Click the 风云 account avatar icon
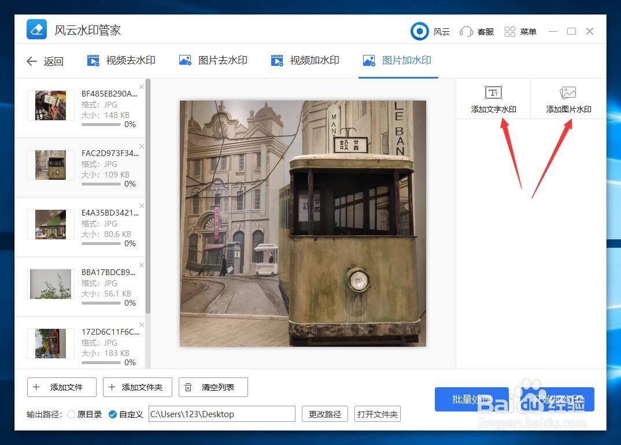 pyautogui.click(x=419, y=31)
